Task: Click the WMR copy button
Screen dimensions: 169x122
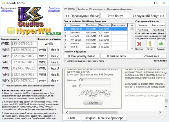Action: pos(43,50)
